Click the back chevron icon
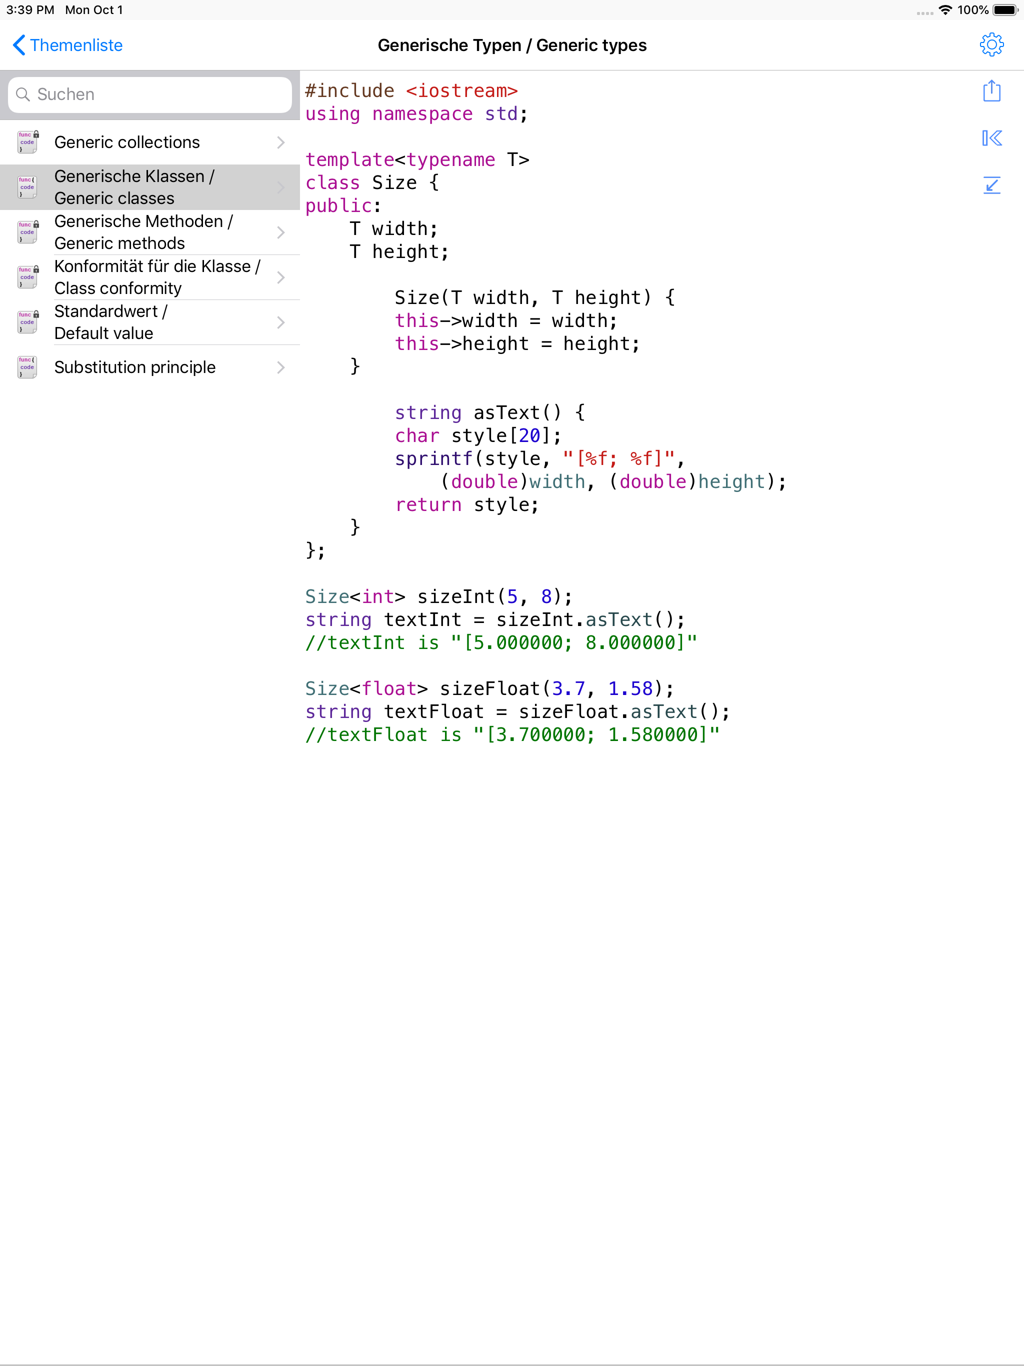Screen dimensions: 1024x1366 point(19,45)
